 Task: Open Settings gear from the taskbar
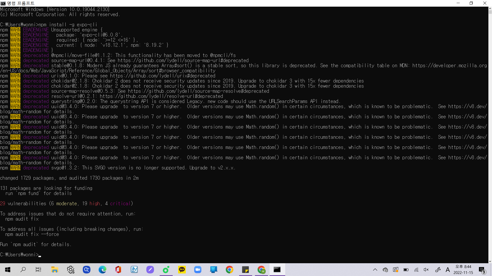[70, 270]
